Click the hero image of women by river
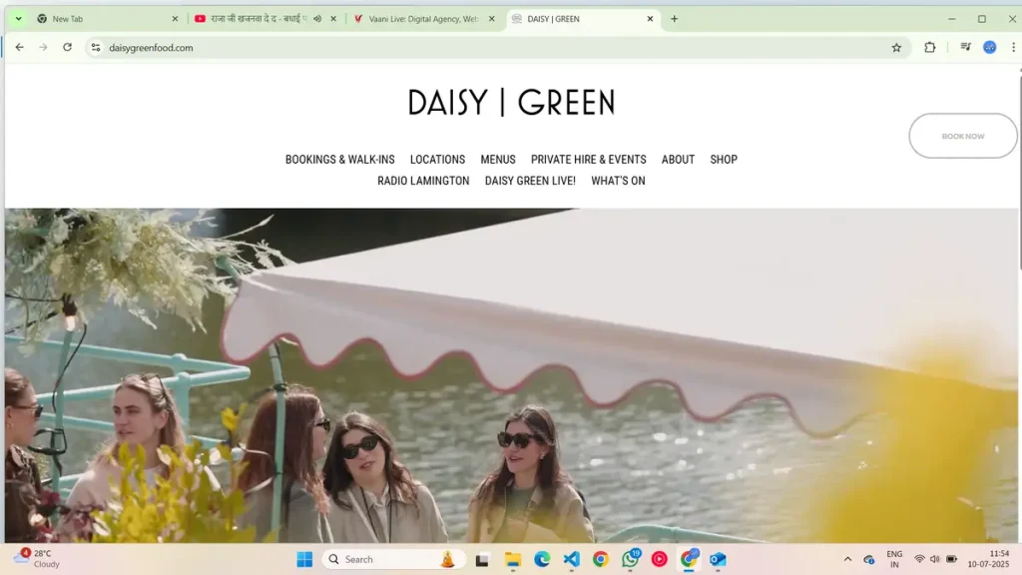Viewport: 1022px width, 575px height. (511, 375)
